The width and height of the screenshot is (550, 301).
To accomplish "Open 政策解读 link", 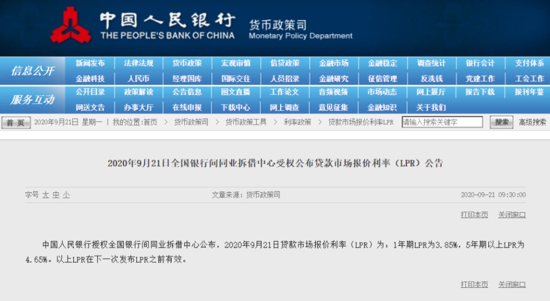I will (139, 92).
